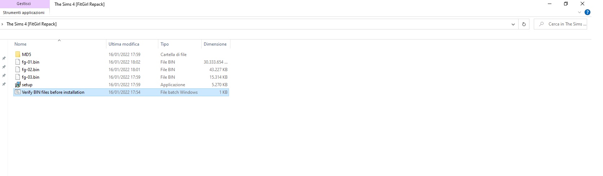Open the MD5 folder icon
The width and height of the screenshot is (603, 176).
coord(18,55)
